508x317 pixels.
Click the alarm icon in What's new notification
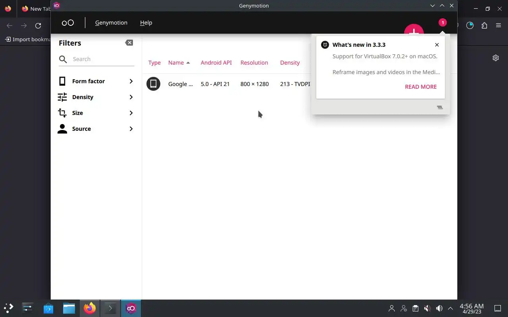click(325, 45)
